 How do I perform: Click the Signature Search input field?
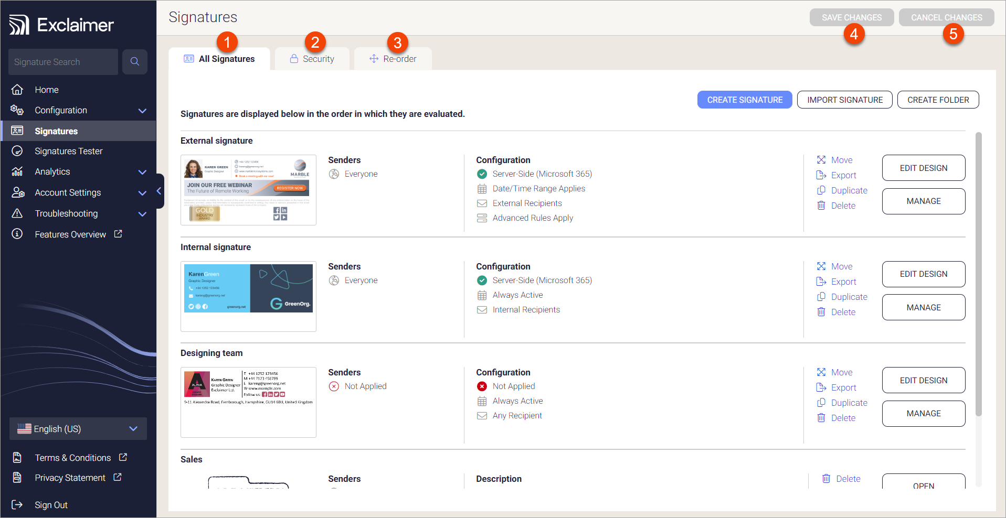63,62
